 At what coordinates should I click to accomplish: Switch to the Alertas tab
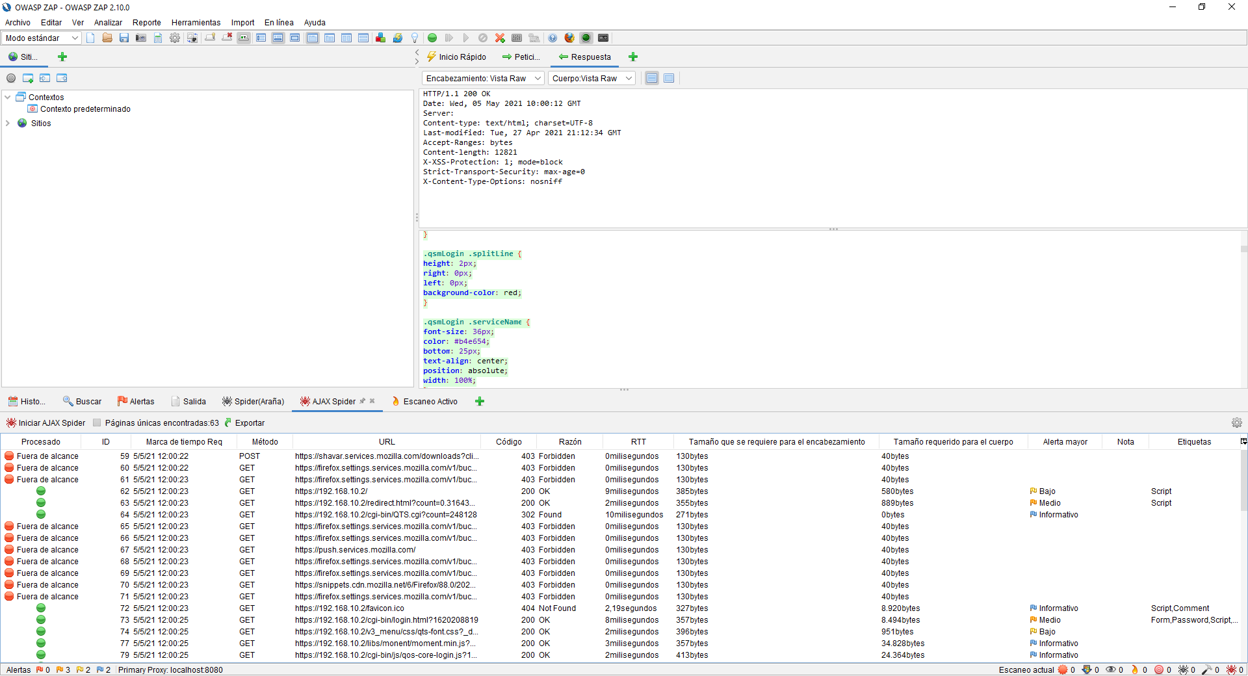coord(136,401)
